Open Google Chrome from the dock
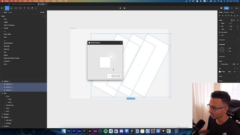The image size is (240, 135). [169, 131]
